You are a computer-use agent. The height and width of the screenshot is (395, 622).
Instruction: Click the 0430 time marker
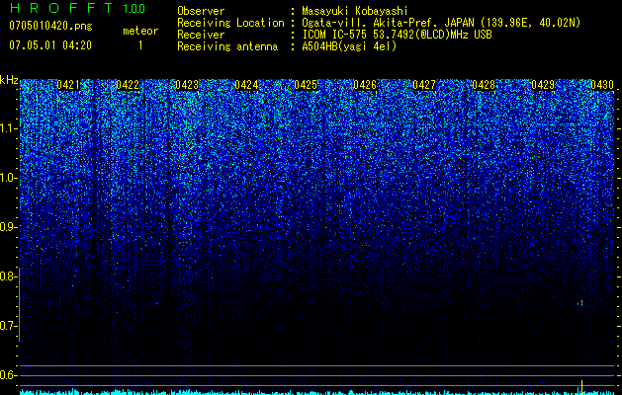coord(602,85)
